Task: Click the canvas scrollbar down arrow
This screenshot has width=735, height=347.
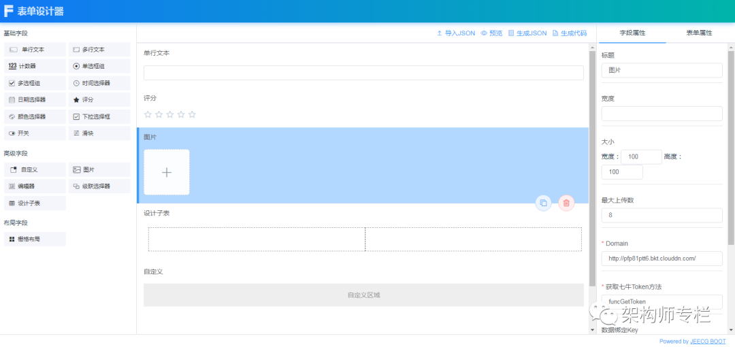Action: coord(592,330)
